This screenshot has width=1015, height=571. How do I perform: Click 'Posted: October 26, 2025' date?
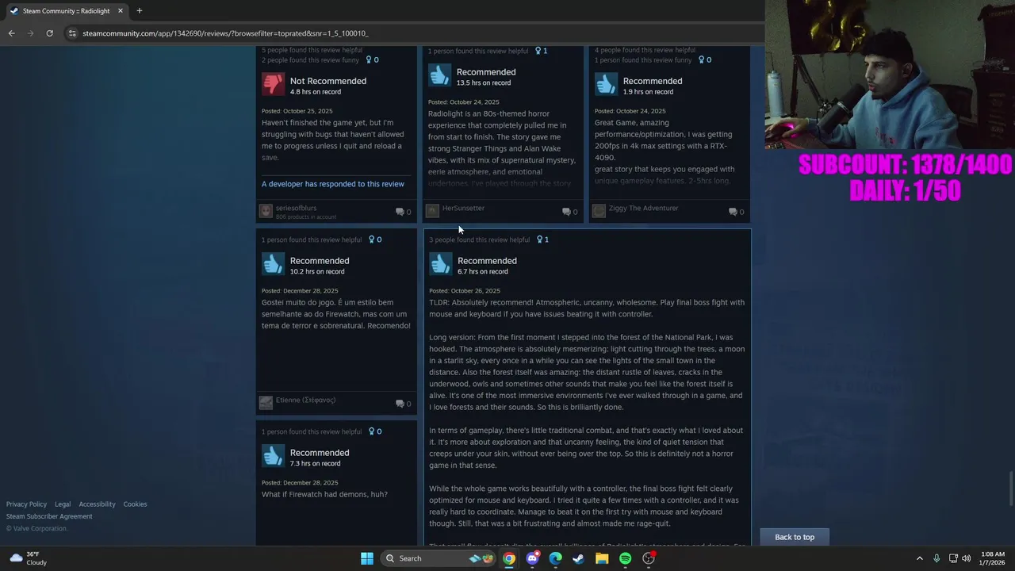coord(465,291)
